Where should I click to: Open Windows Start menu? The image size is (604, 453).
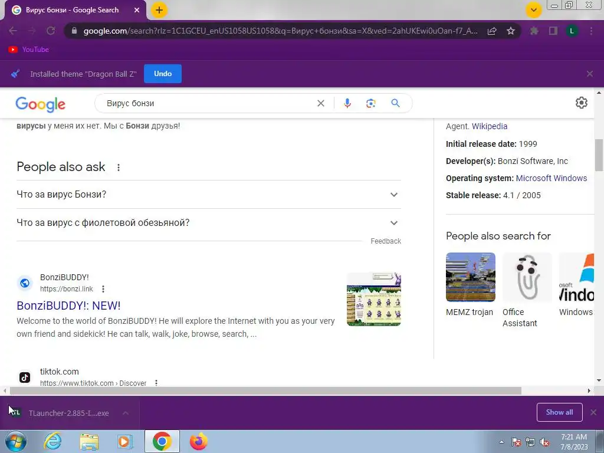coord(16,441)
